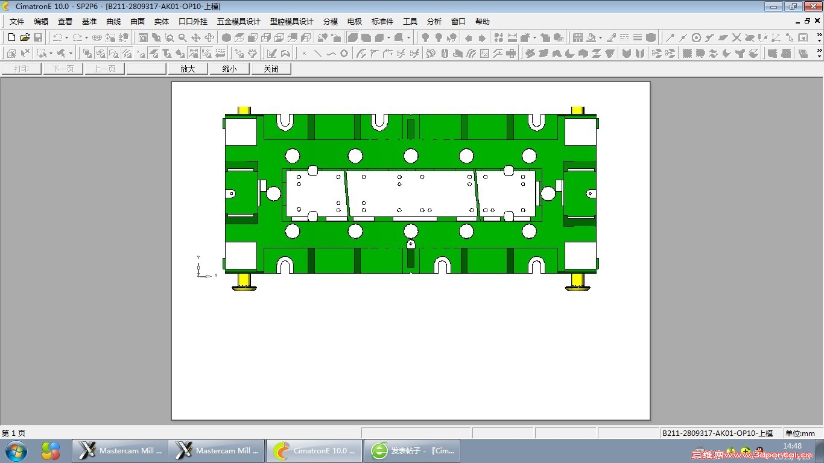This screenshot has width=824, height=463.
Task: Click the 缩小 zoom out button
Action: pyautogui.click(x=229, y=69)
